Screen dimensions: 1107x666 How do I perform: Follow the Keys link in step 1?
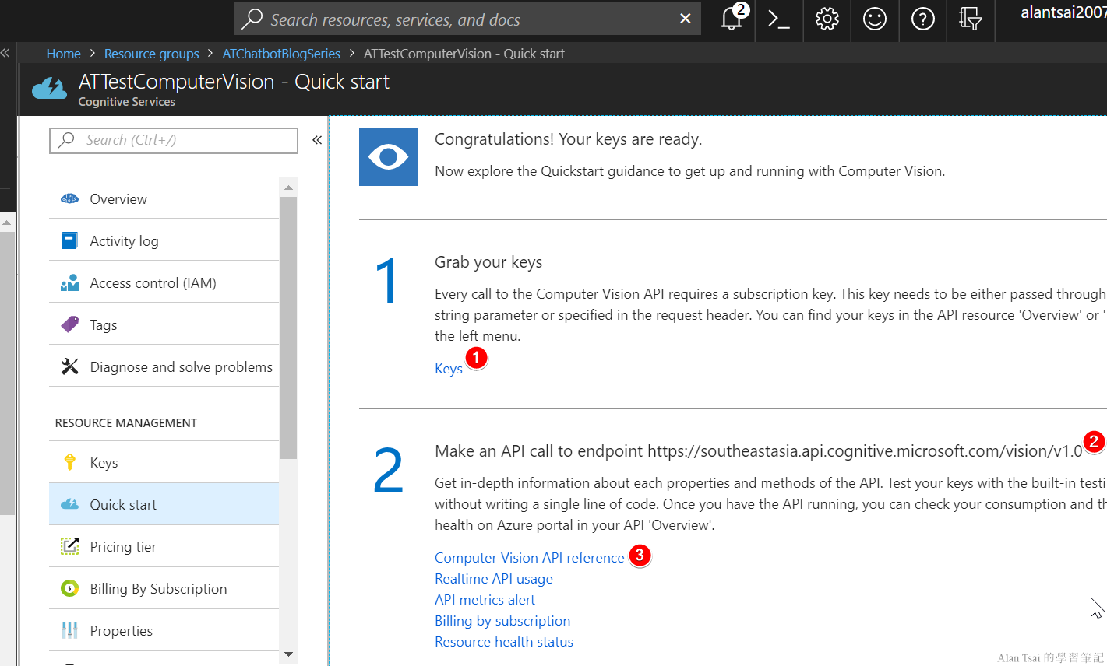coord(449,369)
